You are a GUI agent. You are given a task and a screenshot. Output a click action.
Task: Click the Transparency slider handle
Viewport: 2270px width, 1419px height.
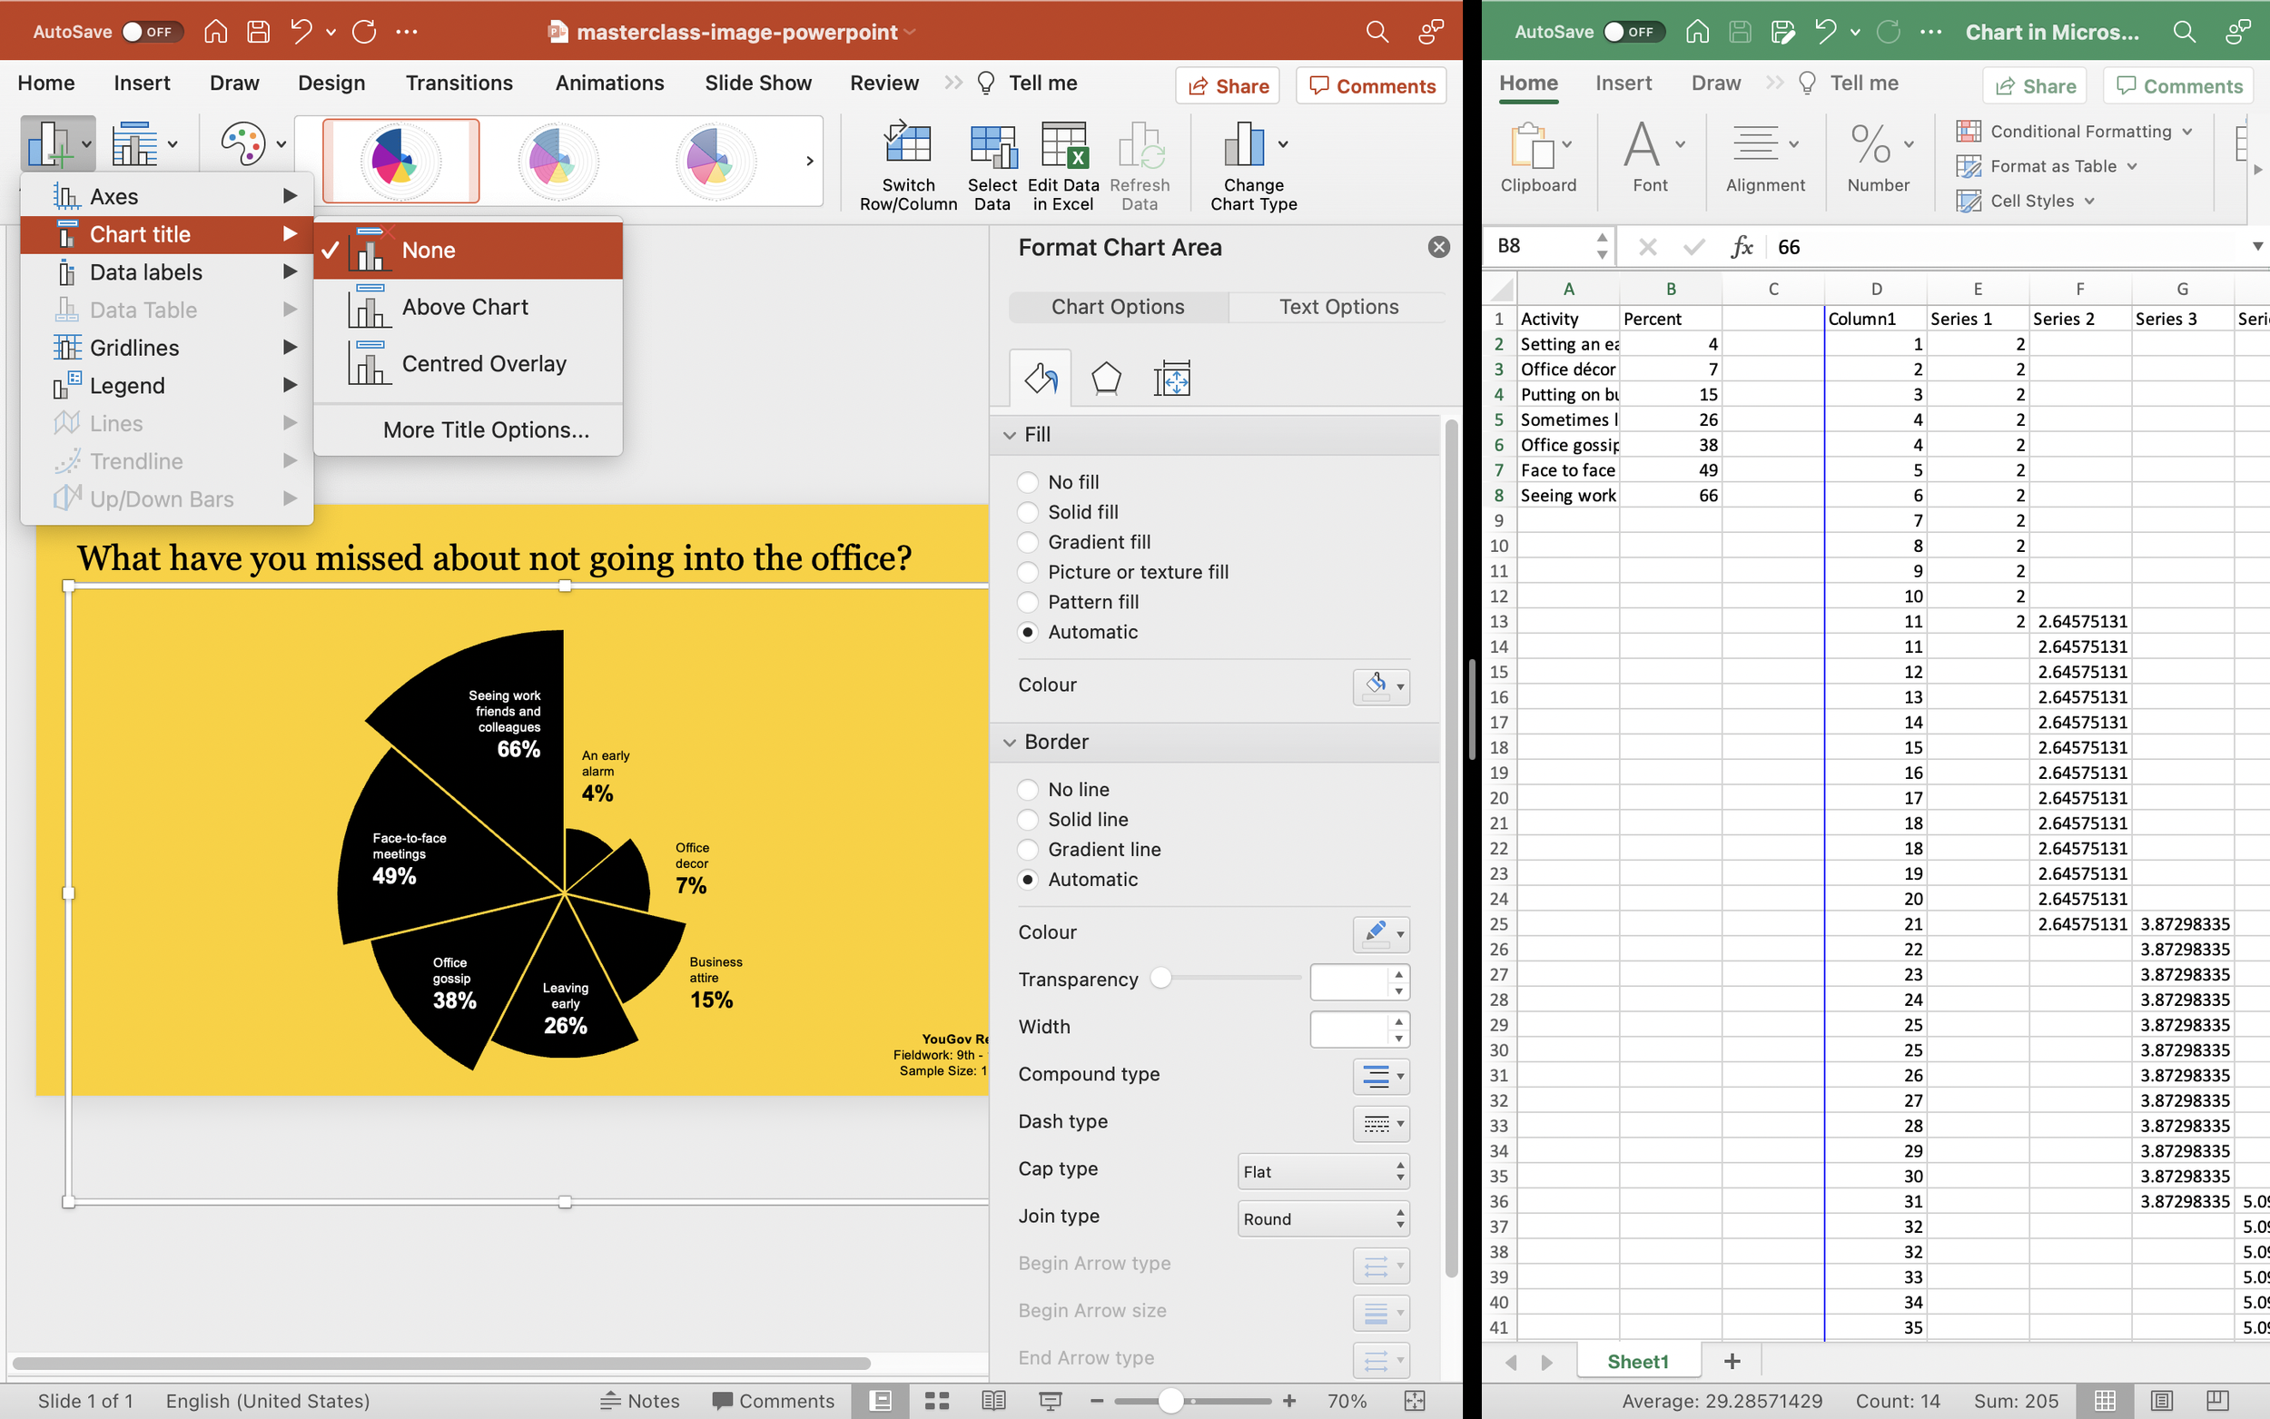coord(1160,978)
